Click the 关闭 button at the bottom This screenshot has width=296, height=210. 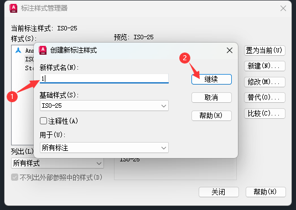219,192
